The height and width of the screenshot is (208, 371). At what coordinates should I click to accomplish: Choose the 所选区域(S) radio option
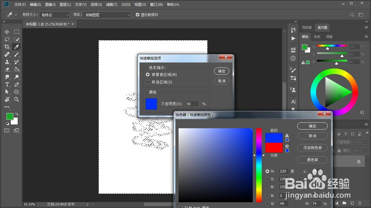148,81
